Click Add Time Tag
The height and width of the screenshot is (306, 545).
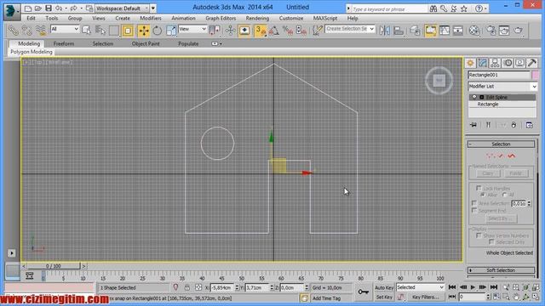pos(326,298)
